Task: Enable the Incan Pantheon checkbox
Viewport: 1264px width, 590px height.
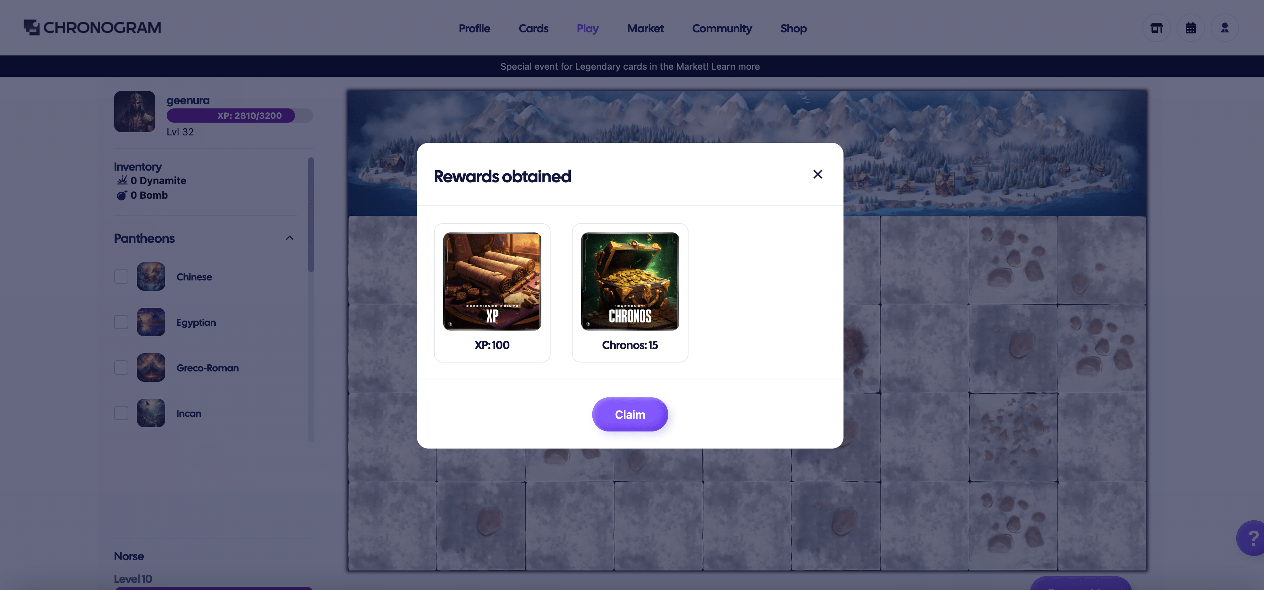Action: pyautogui.click(x=121, y=413)
